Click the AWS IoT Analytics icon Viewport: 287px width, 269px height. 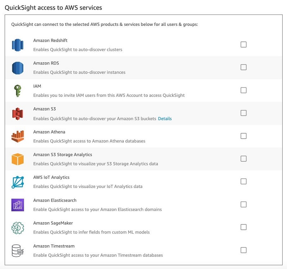18,182
